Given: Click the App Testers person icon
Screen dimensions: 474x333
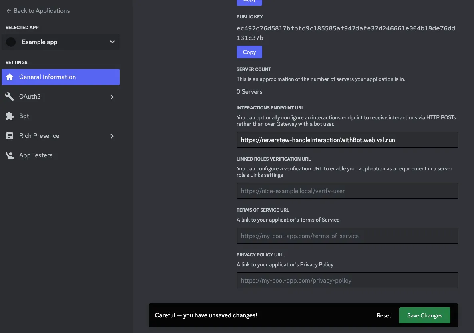Looking at the screenshot, I should (10, 155).
